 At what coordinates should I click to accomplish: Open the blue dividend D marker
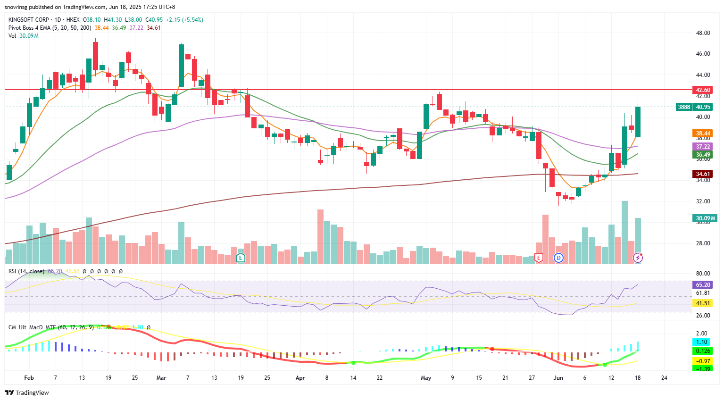click(559, 258)
